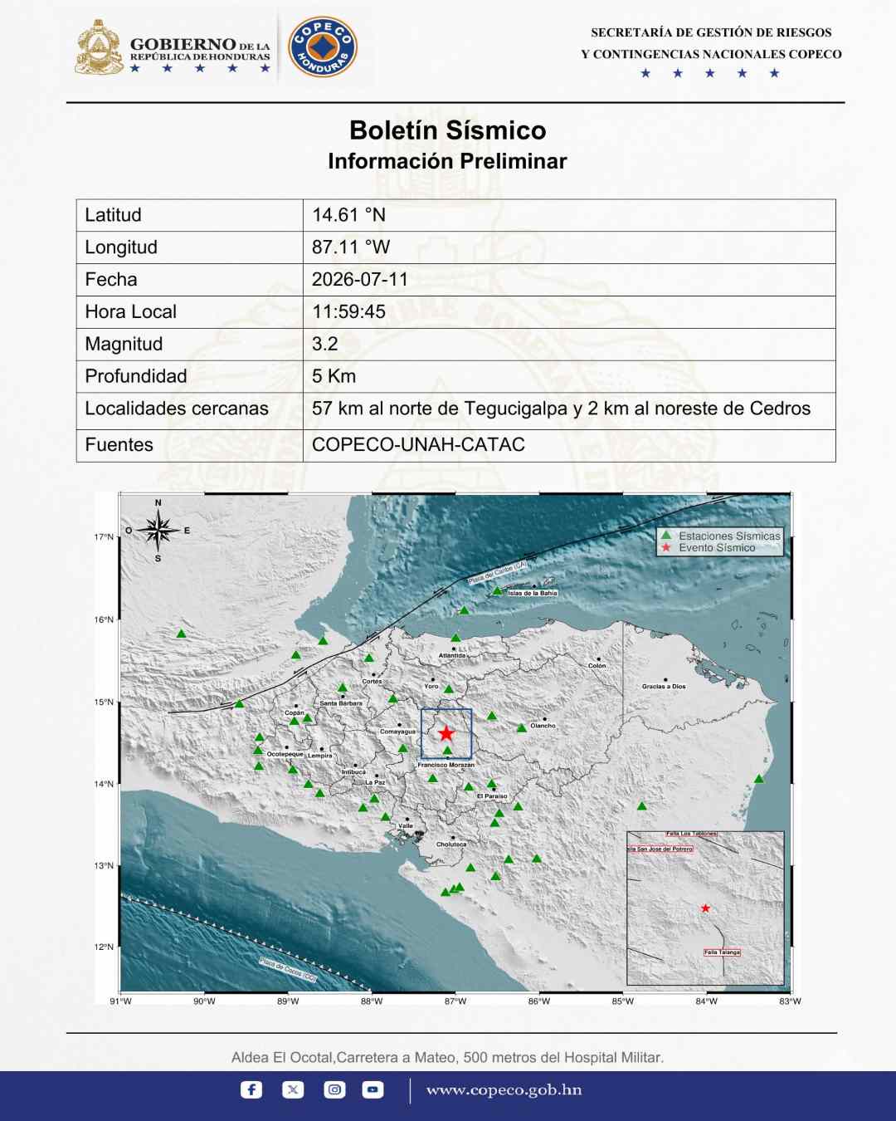Click the Fecha row label

pyautogui.click(x=111, y=280)
